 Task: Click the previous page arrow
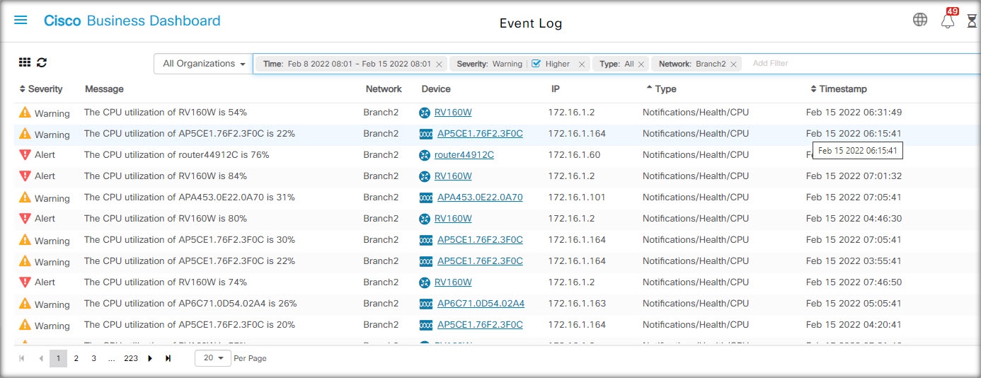point(40,358)
